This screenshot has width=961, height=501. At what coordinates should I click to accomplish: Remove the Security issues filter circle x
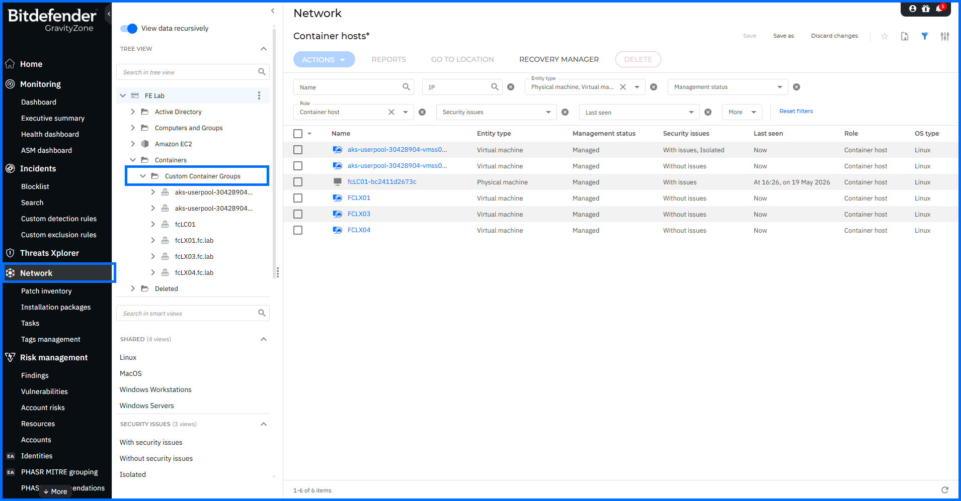pyautogui.click(x=565, y=112)
